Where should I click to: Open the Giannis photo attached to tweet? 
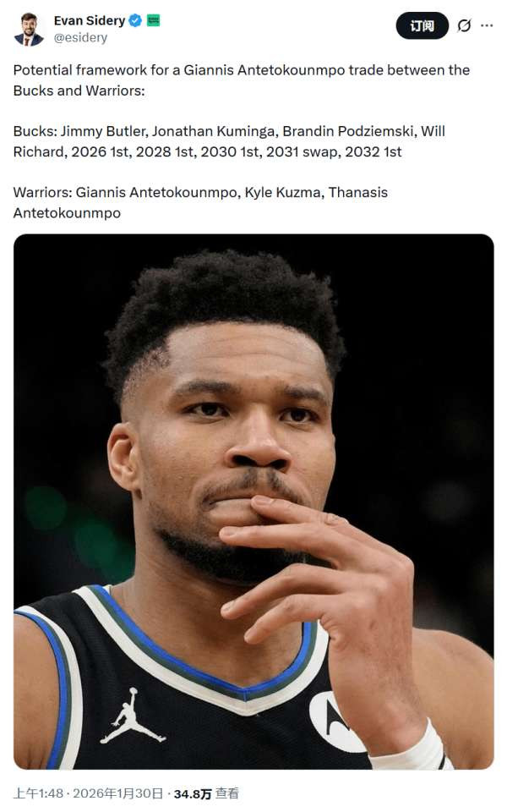253,502
